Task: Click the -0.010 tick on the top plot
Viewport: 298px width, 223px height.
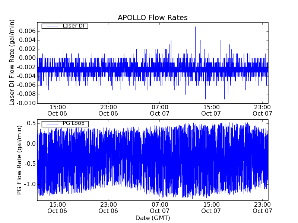Action: [26, 103]
